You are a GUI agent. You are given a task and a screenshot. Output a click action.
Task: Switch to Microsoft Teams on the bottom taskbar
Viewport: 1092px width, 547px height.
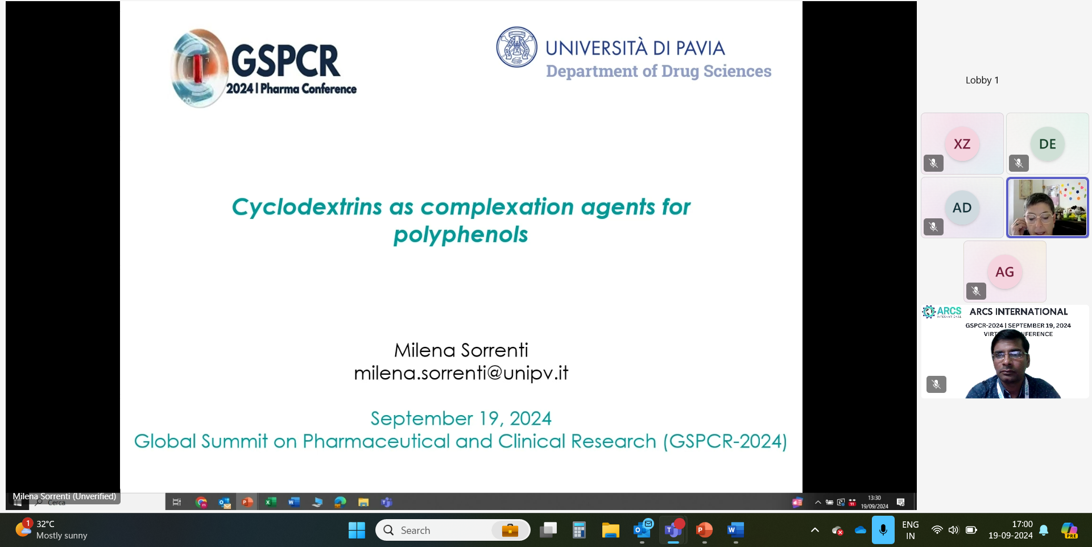coord(673,530)
